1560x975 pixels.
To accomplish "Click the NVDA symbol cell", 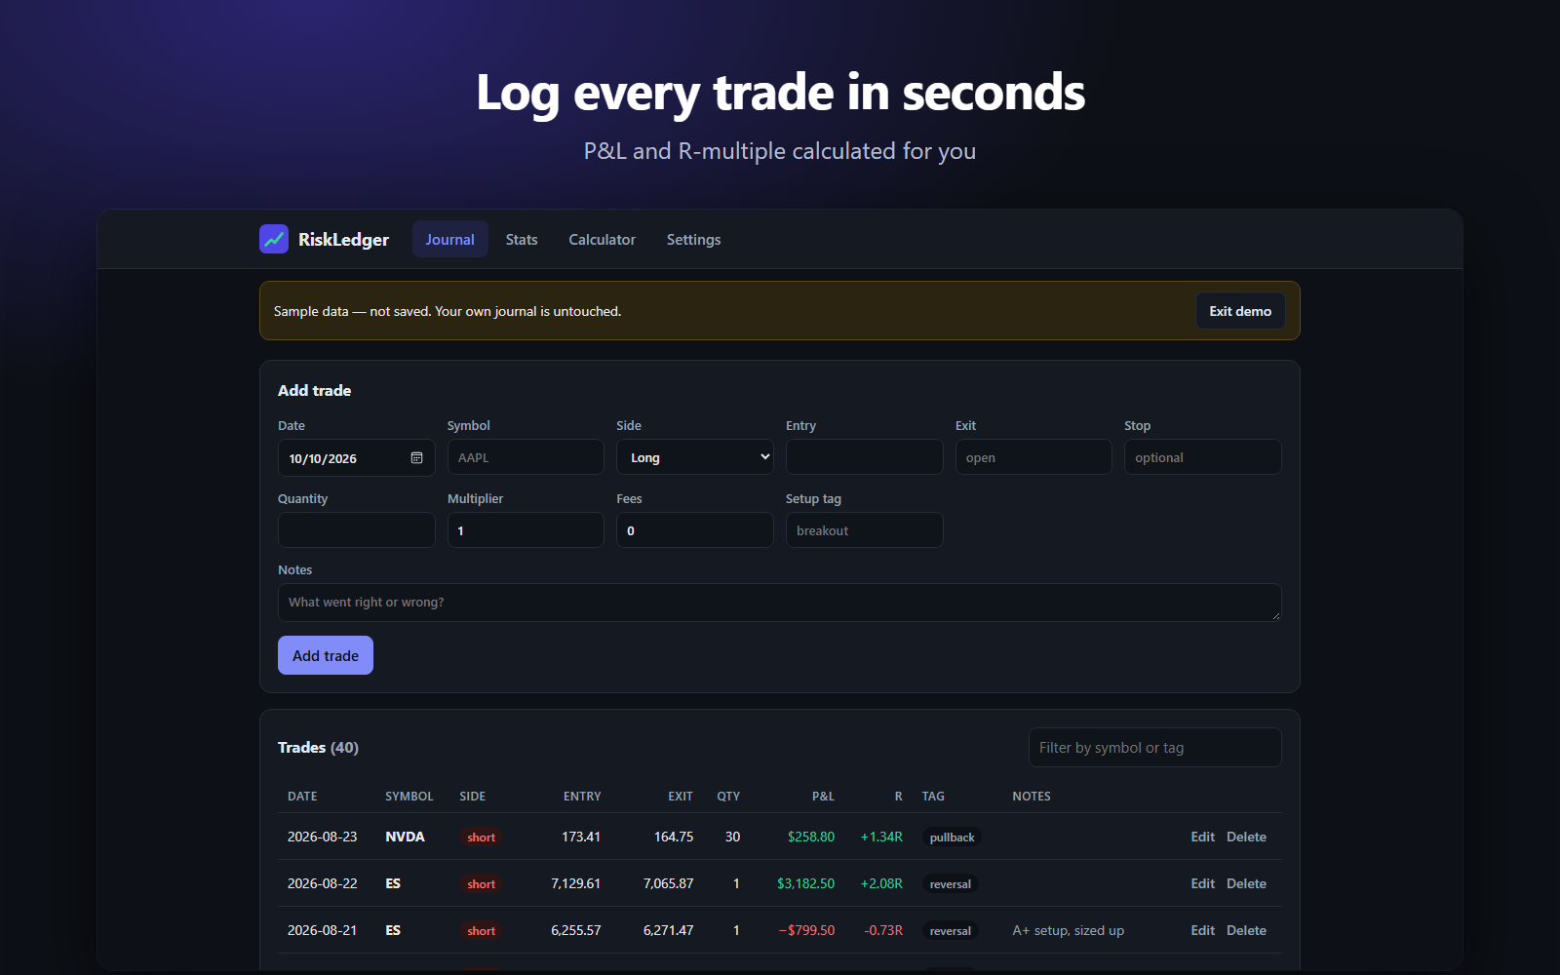I will (405, 837).
